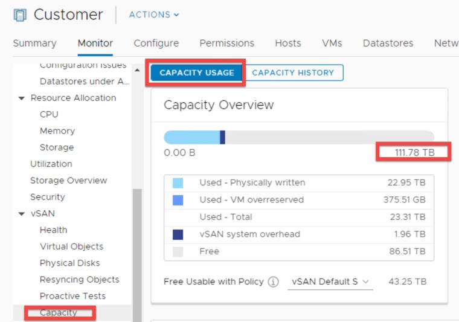This screenshot has height=322, width=459.
Task: Click the 111.78 TB total capacity value
Action: click(414, 152)
